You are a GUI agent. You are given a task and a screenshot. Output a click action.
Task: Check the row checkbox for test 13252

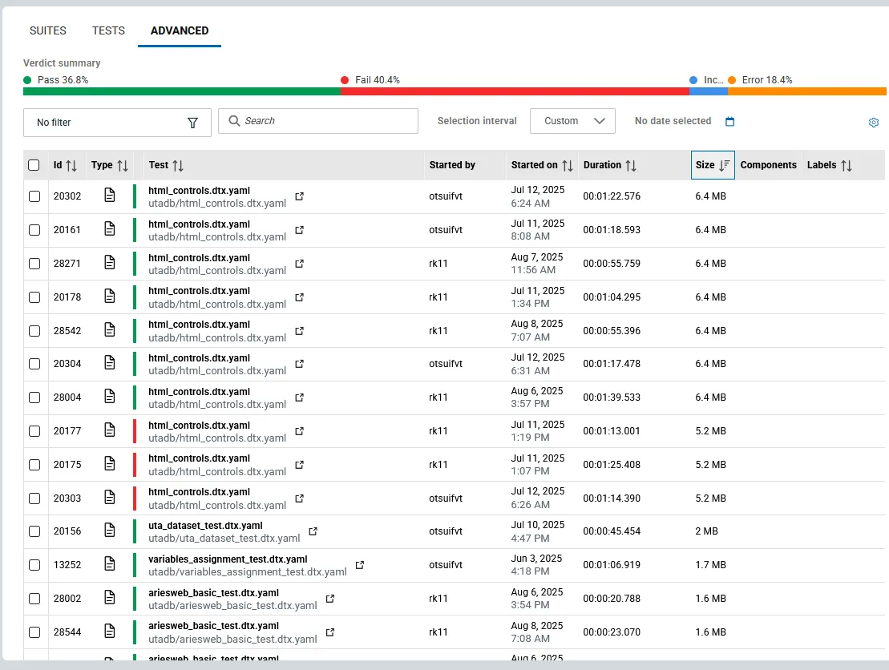tap(34, 564)
